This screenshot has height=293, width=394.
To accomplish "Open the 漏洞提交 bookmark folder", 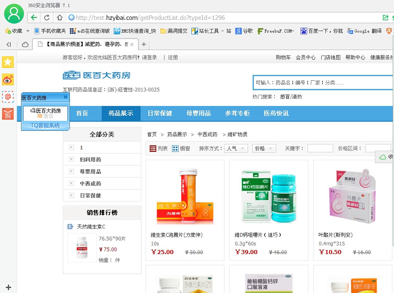I will coord(174,31).
